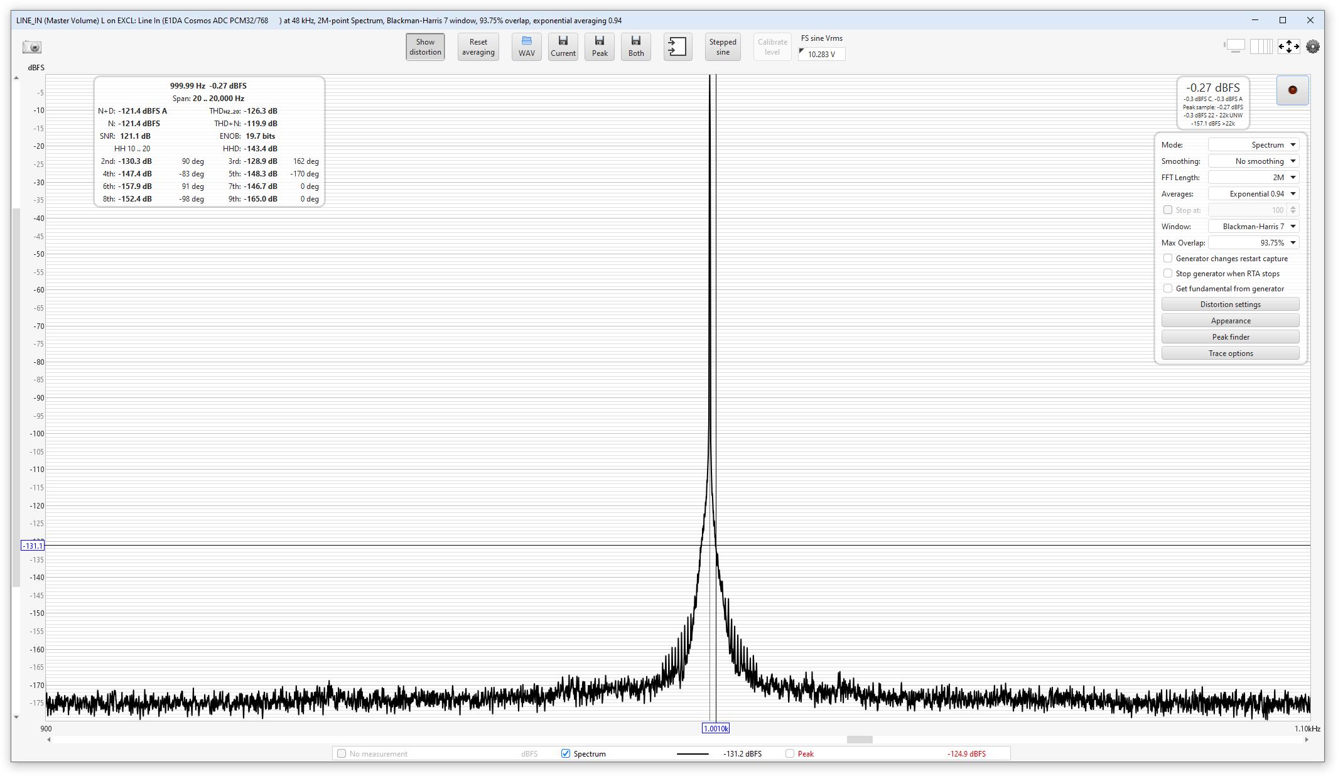The width and height of the screenshot is (1338, 776).
Task: Uncheck the Spectrum trace checkbox
Action: [x=565, y=753]
